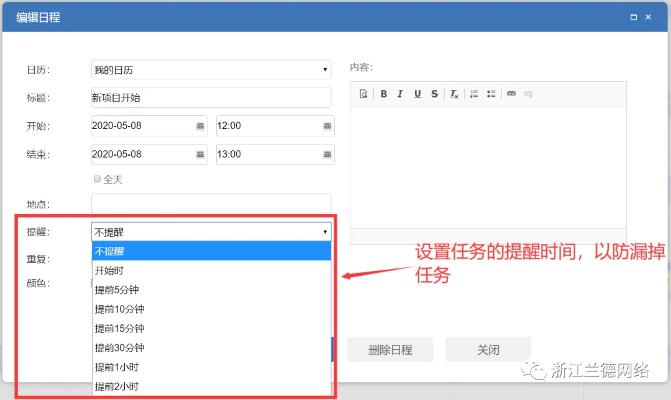Enable the 全天 all-day checkbox
Image resolution: width=671 pixels, height=400 pixels.
pyautogui.click(x=97, y=179)
